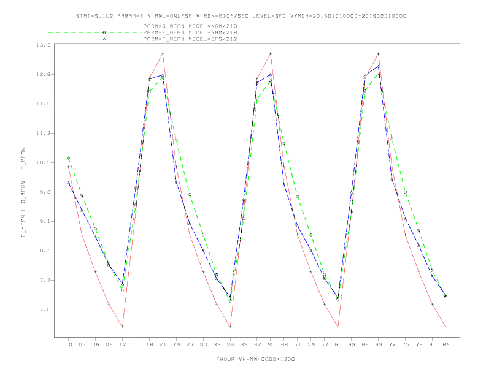Click the blue dashed legend line sample
Screen dimensions: 486x375
pos(95,39)
